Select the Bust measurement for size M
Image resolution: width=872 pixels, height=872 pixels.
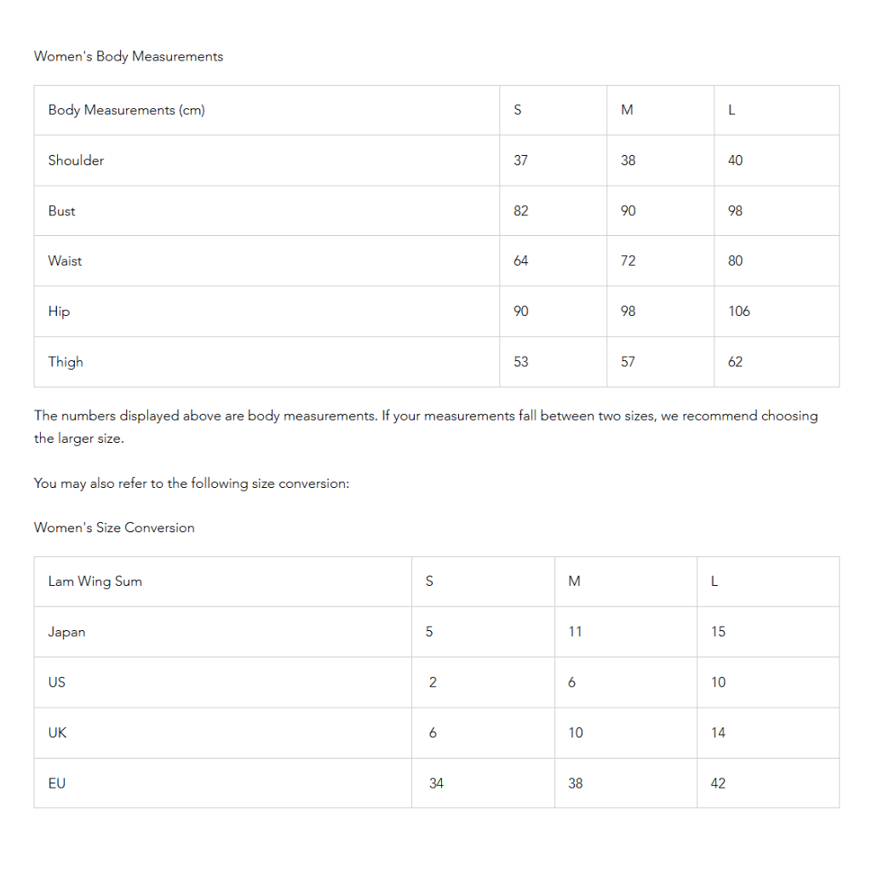click(628, 210)
